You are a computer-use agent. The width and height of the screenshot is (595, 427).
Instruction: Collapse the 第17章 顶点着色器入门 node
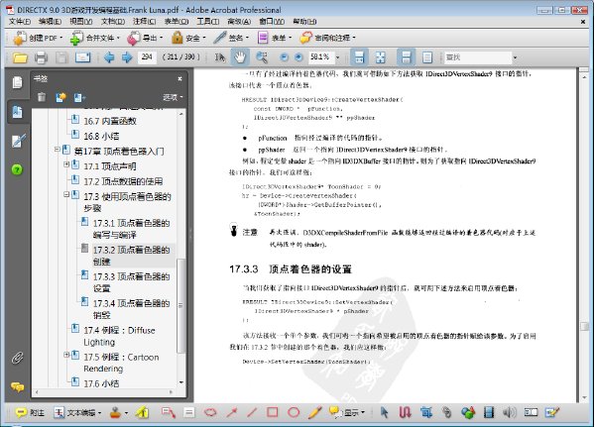pos(57,150)
